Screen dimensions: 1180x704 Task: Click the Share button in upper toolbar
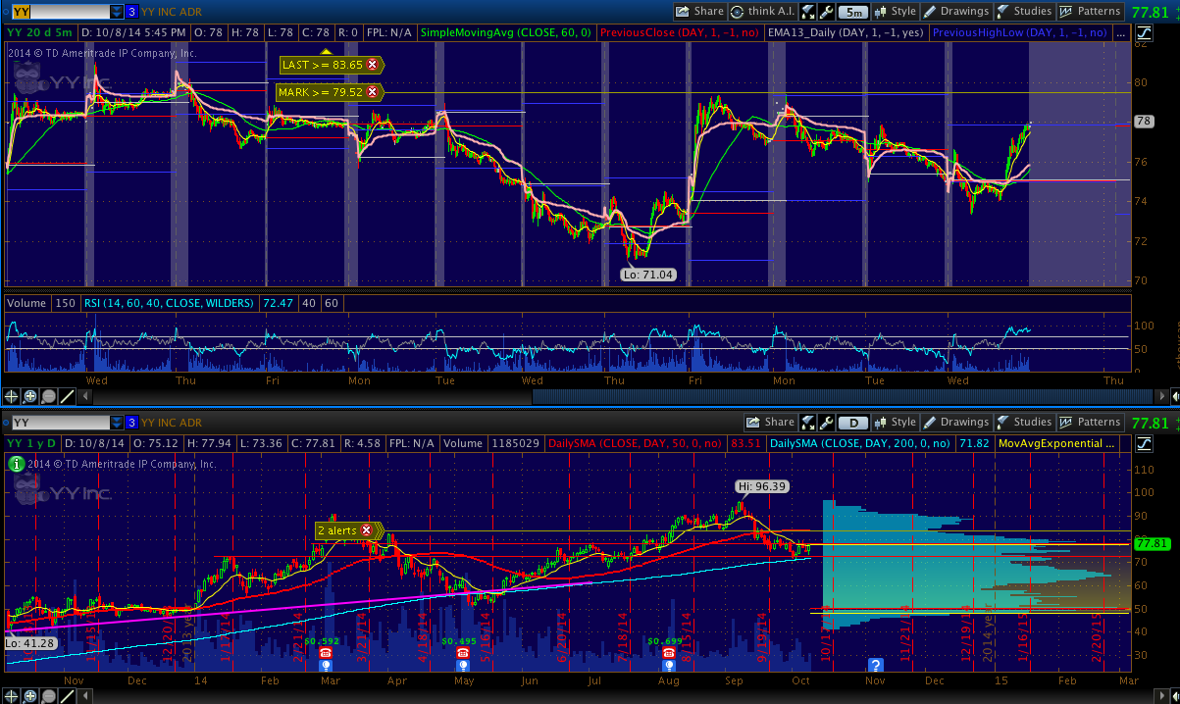tap(699, 12)
